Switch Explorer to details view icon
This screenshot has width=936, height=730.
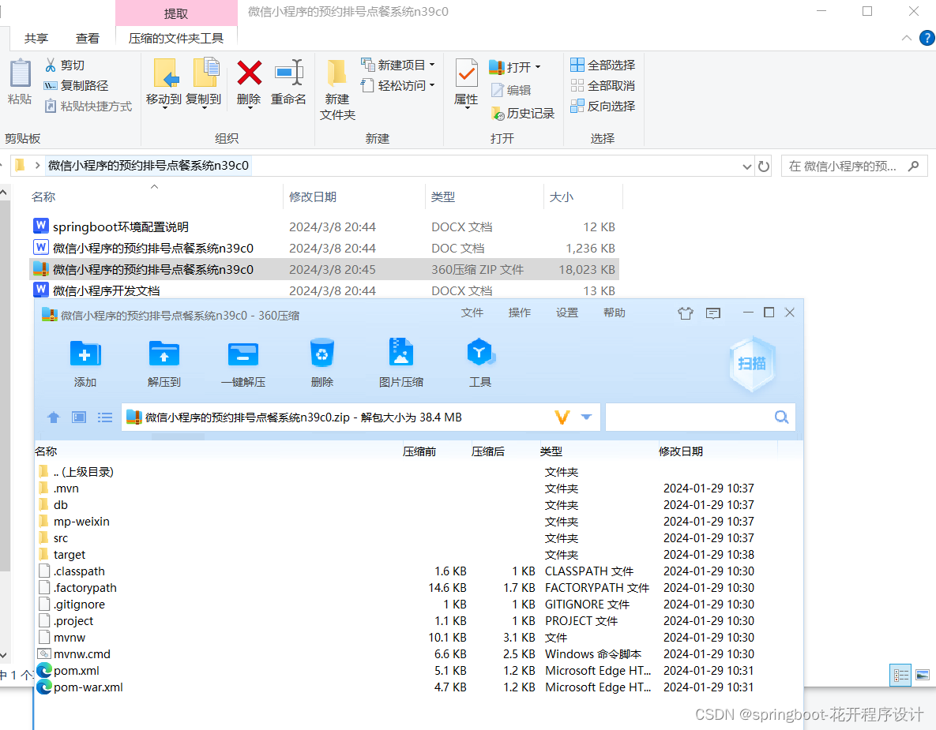click(x=900, y=675)
